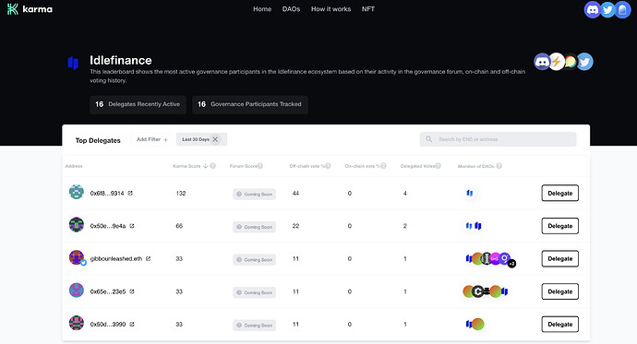Click the avatar of 0x50e...9e4a

point(77,224)
